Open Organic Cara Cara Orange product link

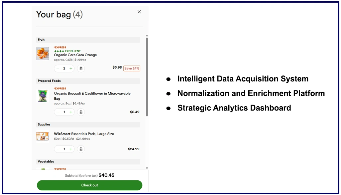(75, 55)
